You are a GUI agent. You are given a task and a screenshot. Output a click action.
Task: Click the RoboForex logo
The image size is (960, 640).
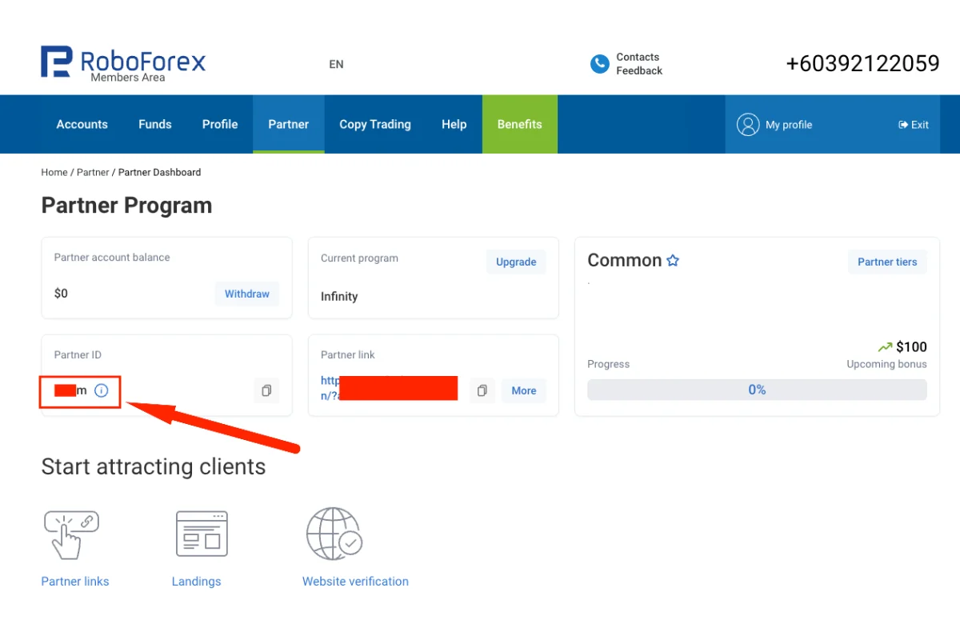123,63
